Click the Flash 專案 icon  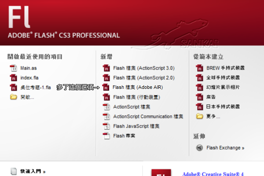(x=106, y=136)
